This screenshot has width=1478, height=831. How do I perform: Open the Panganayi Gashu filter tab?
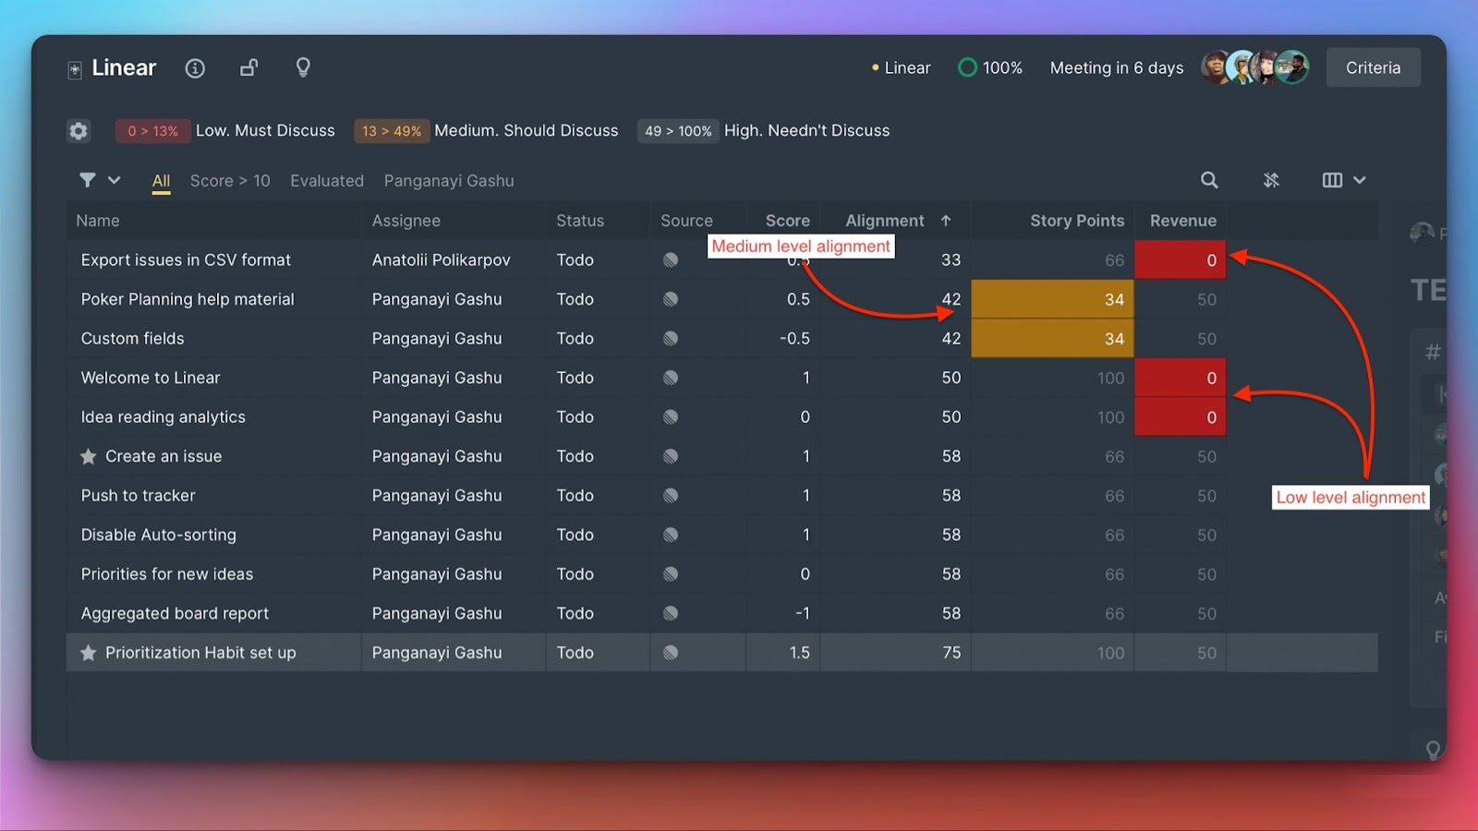(449, 181)
